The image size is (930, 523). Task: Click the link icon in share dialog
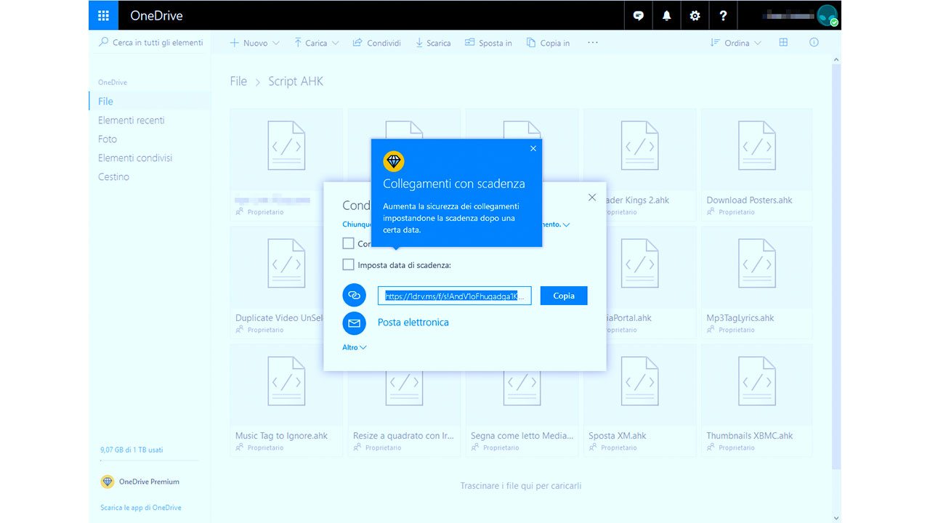pyautogui.click(x=354, y=296)
